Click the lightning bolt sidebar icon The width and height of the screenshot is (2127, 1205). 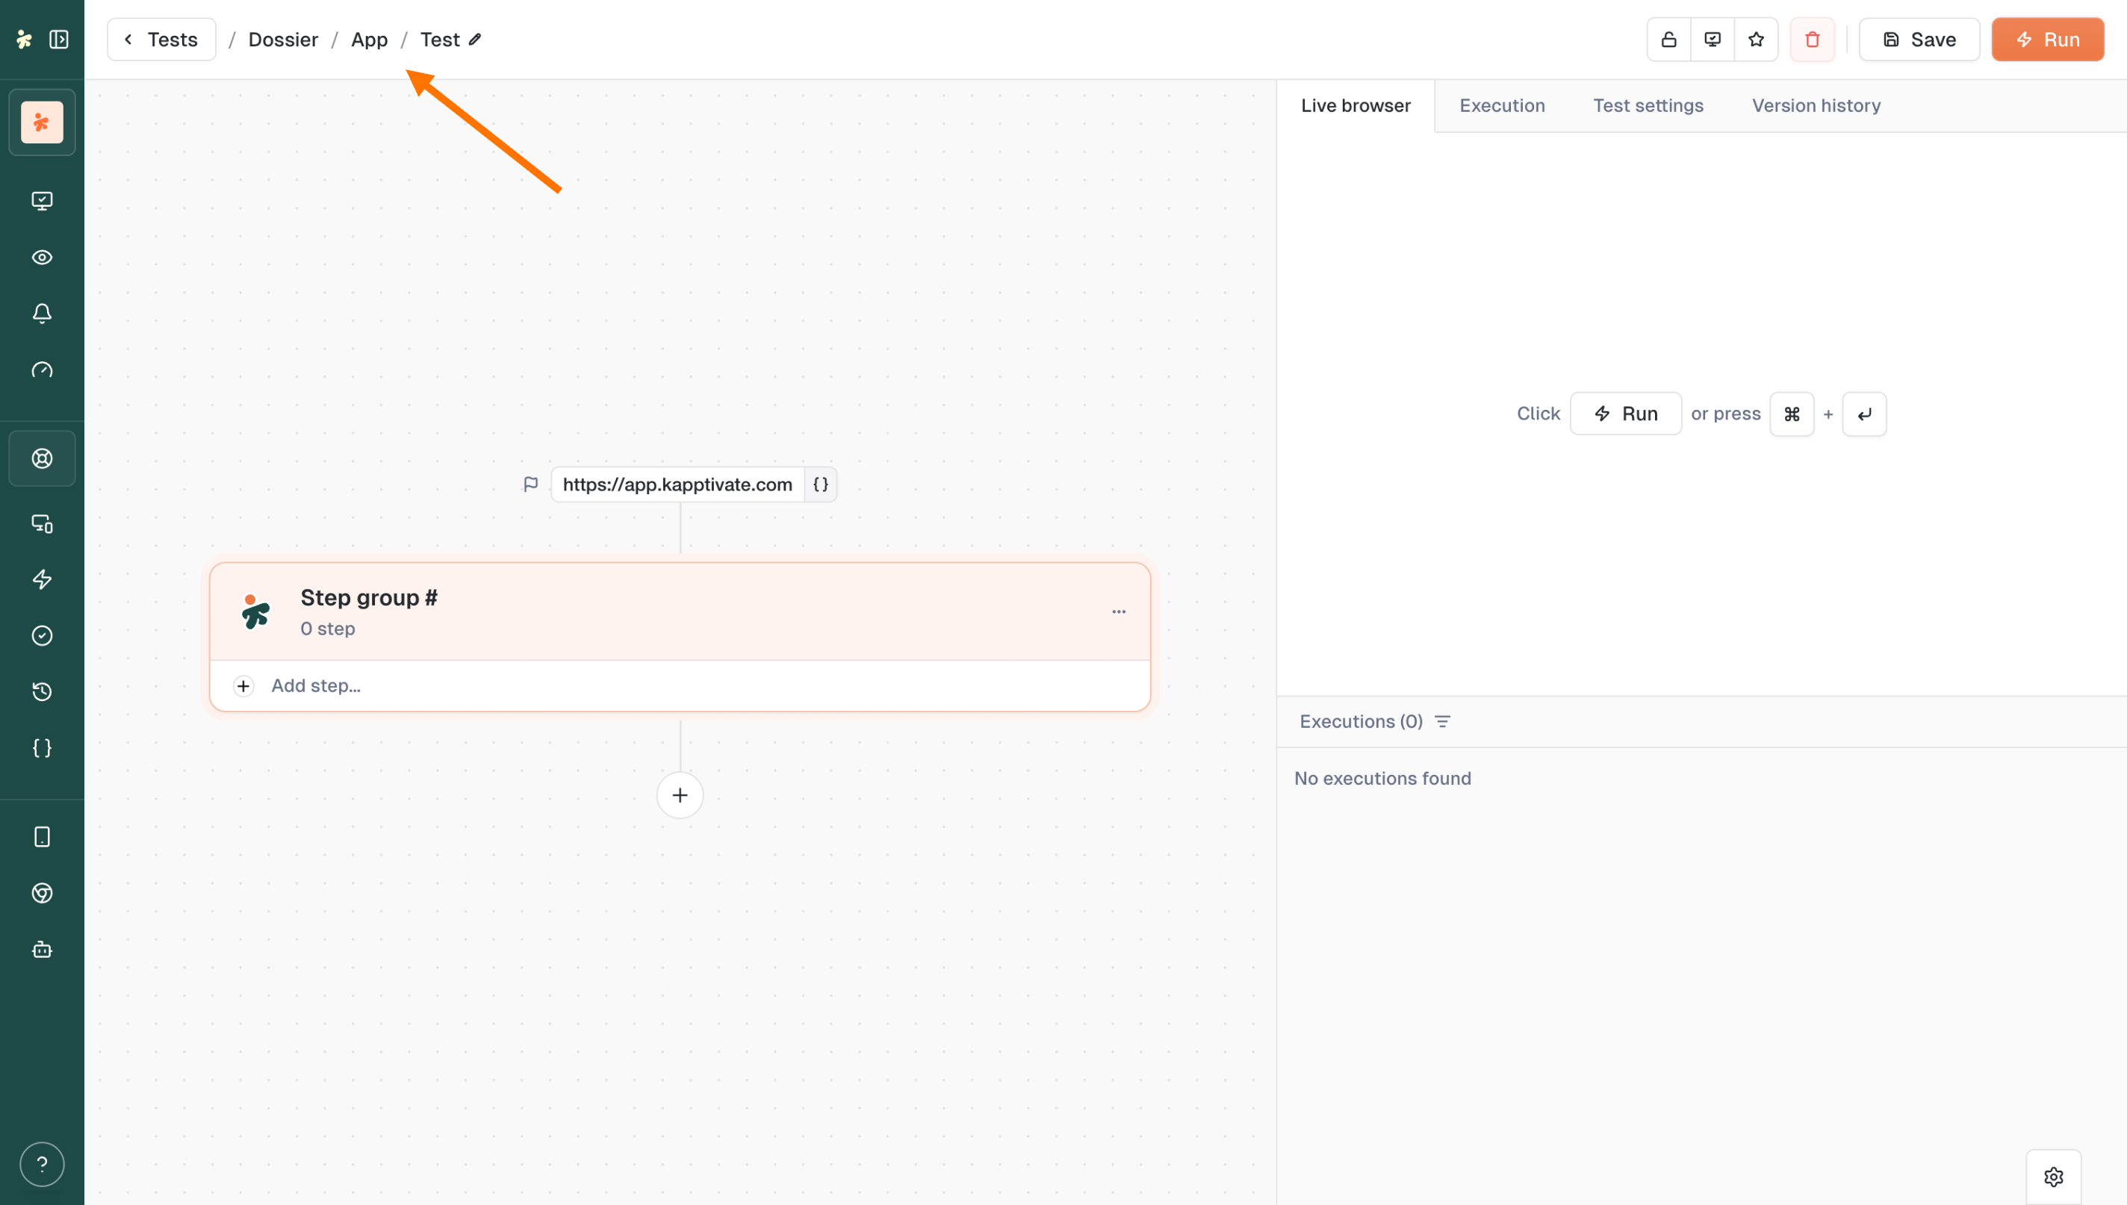pos(43,579)
